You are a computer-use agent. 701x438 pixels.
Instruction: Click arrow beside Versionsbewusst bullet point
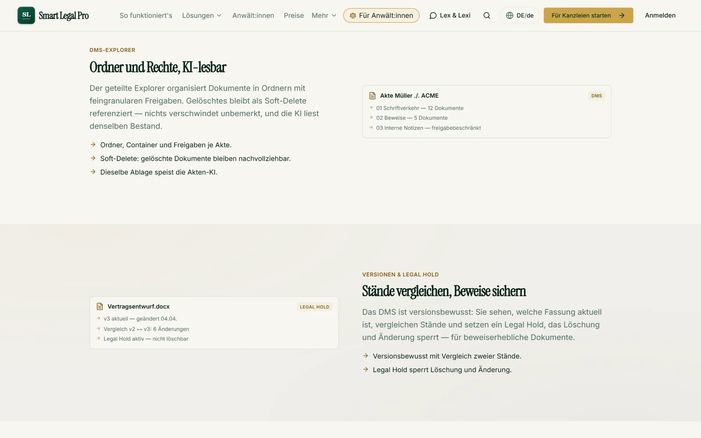pos(365,356)
